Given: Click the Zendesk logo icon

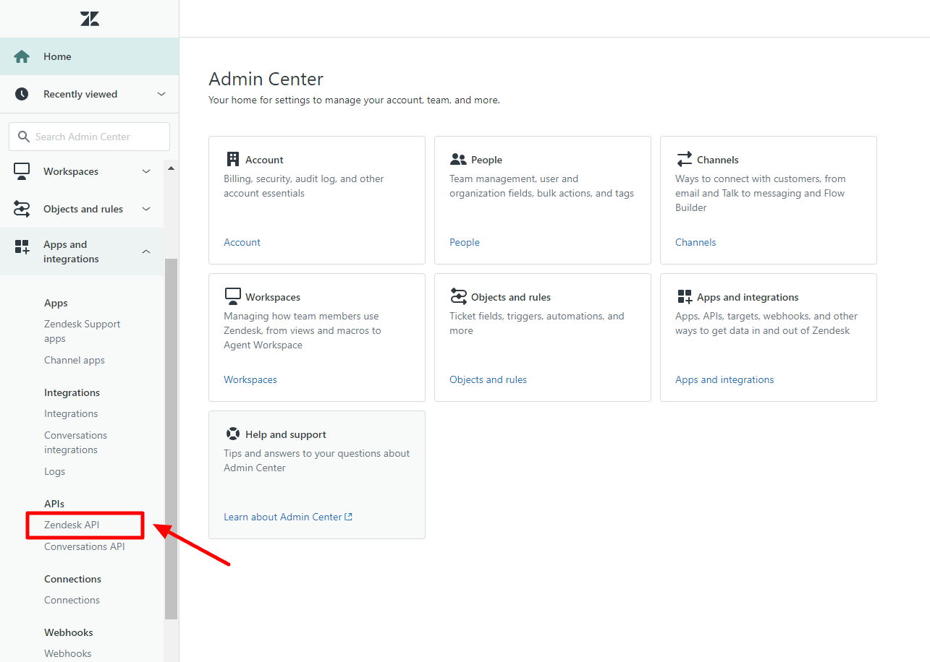Looking at the screenshot, I should [x=90, y=19].
